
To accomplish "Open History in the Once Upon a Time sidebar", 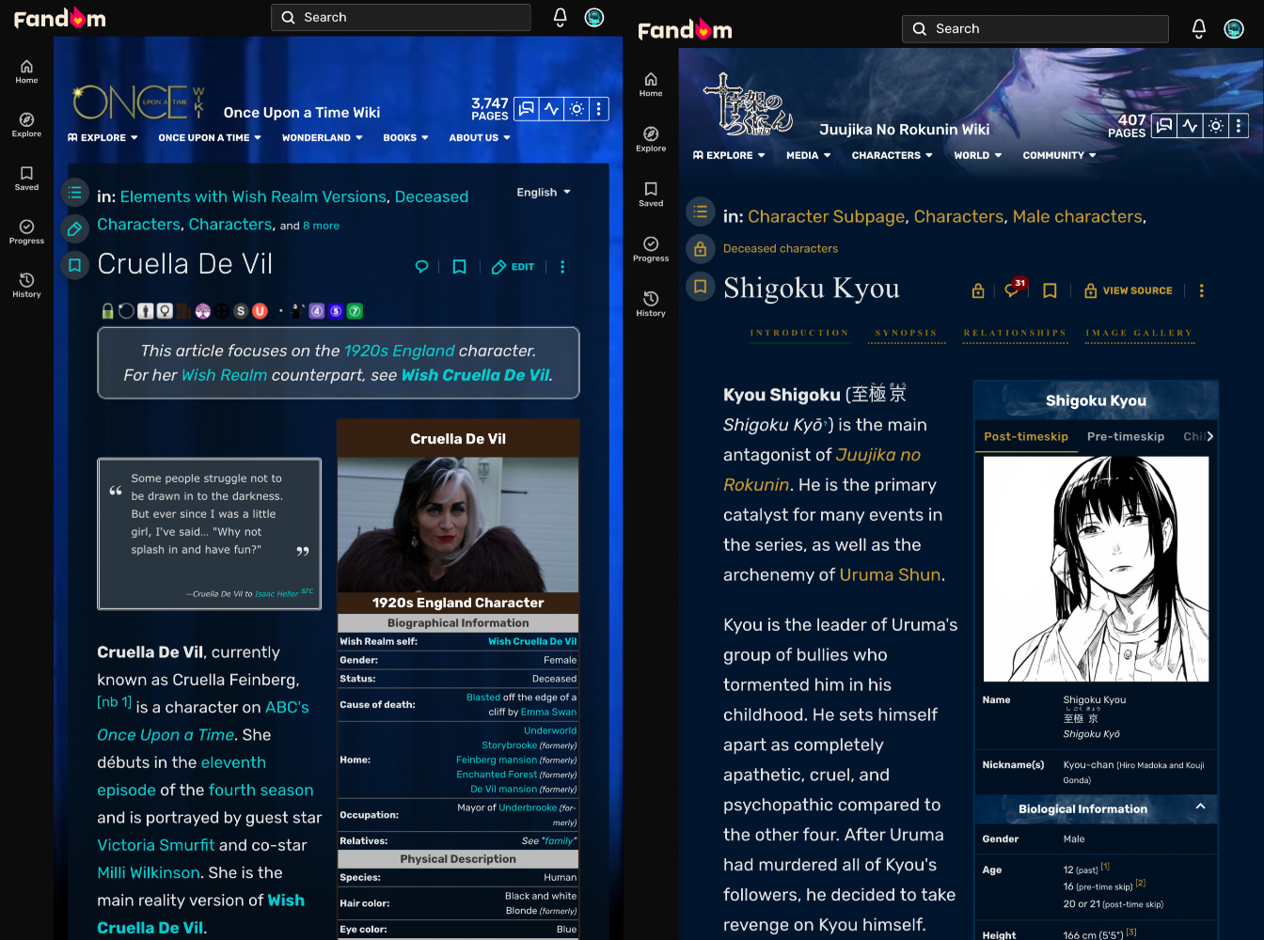I will (x=26, y=286).
